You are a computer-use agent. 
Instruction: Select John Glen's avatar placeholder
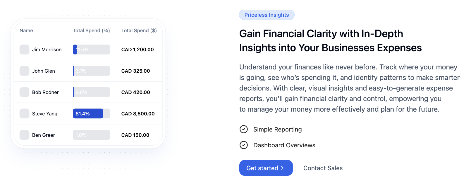tap(24, 71)
